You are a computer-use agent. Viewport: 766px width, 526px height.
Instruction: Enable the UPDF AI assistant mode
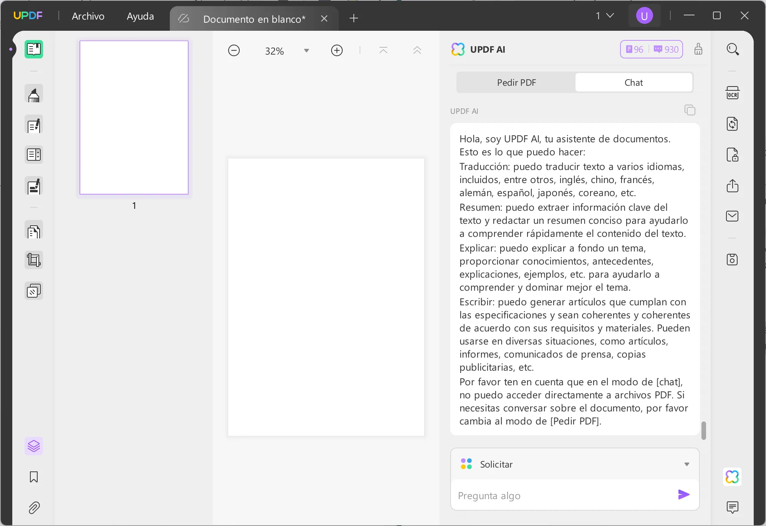(x=732, y=476)
